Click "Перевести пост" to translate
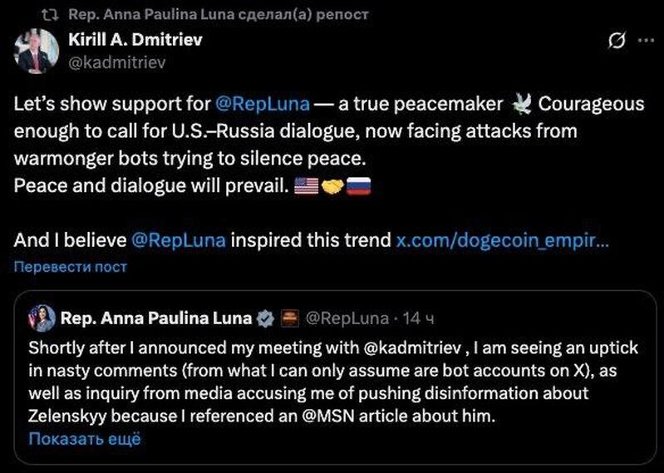The height and width of the screenshot is (473, 664). 71,267
